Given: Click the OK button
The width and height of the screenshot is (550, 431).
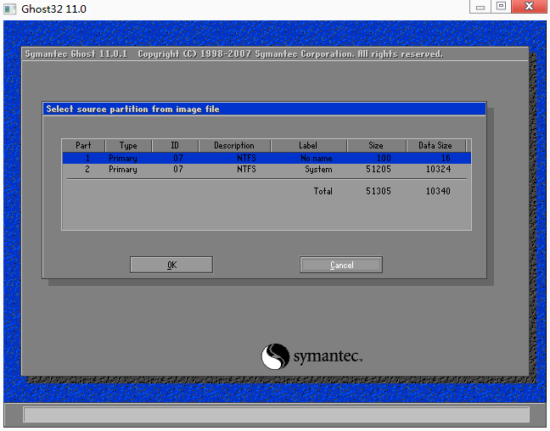Looking at the screenshot, I should point(171,265).
